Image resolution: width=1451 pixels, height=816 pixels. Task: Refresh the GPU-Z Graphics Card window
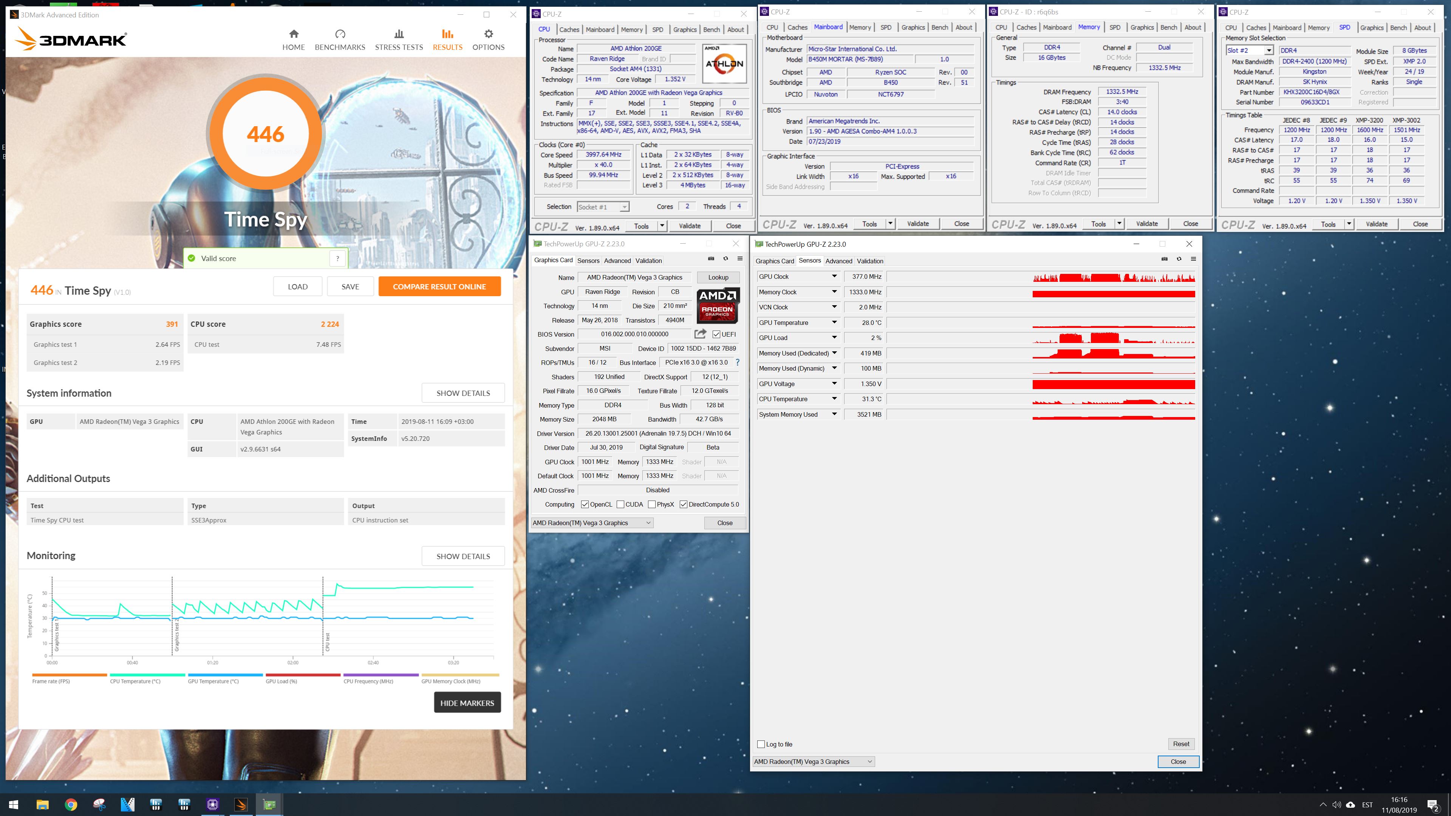[725, 258]
